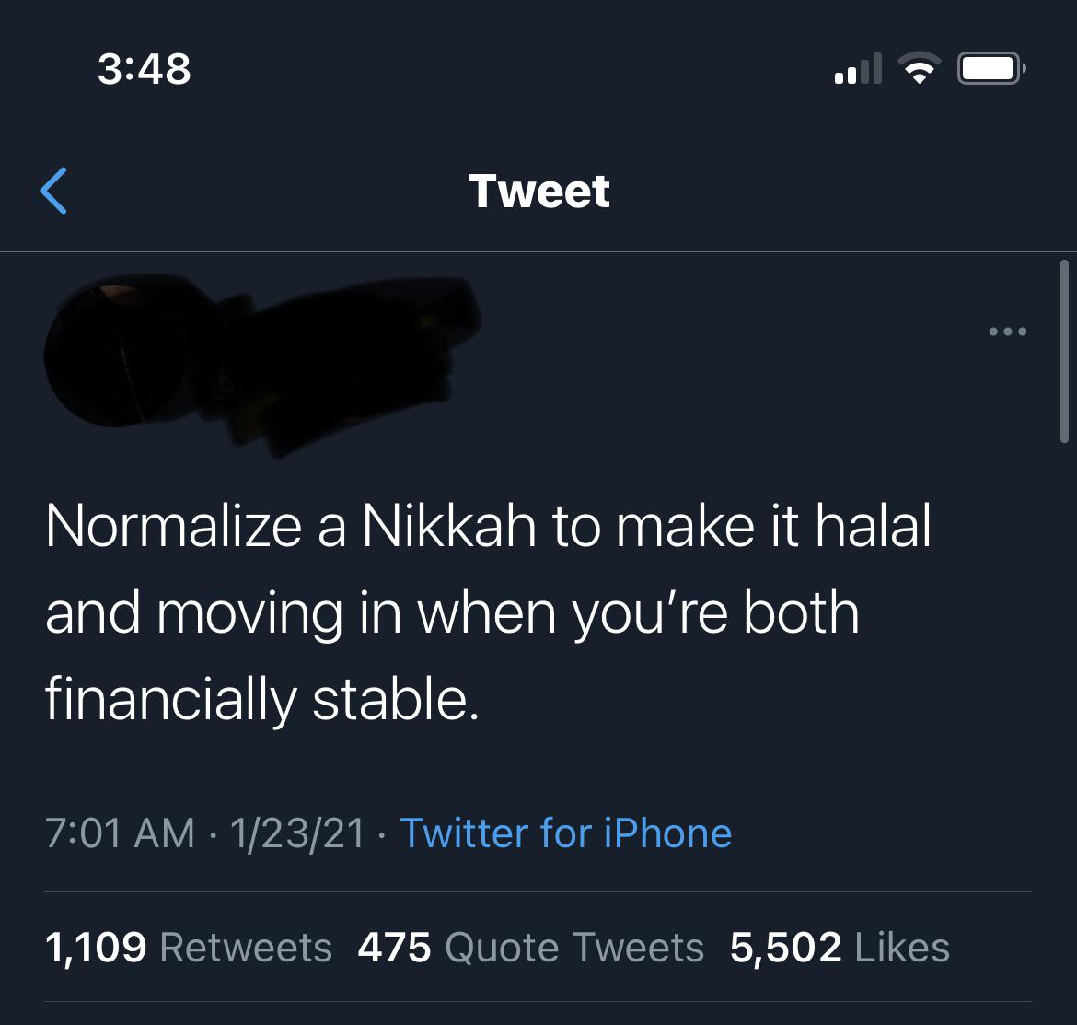Tap the Tweet header title

tap(539, 192)
